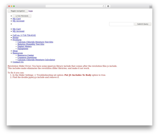Viewport: 159px width, 135px height.
Task: Open the Products menu link
Action: [x=17, y=40]
